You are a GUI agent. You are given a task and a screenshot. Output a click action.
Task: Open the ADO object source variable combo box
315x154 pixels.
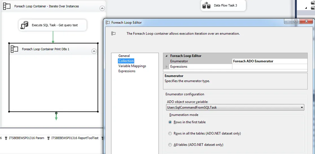(235, 107)
